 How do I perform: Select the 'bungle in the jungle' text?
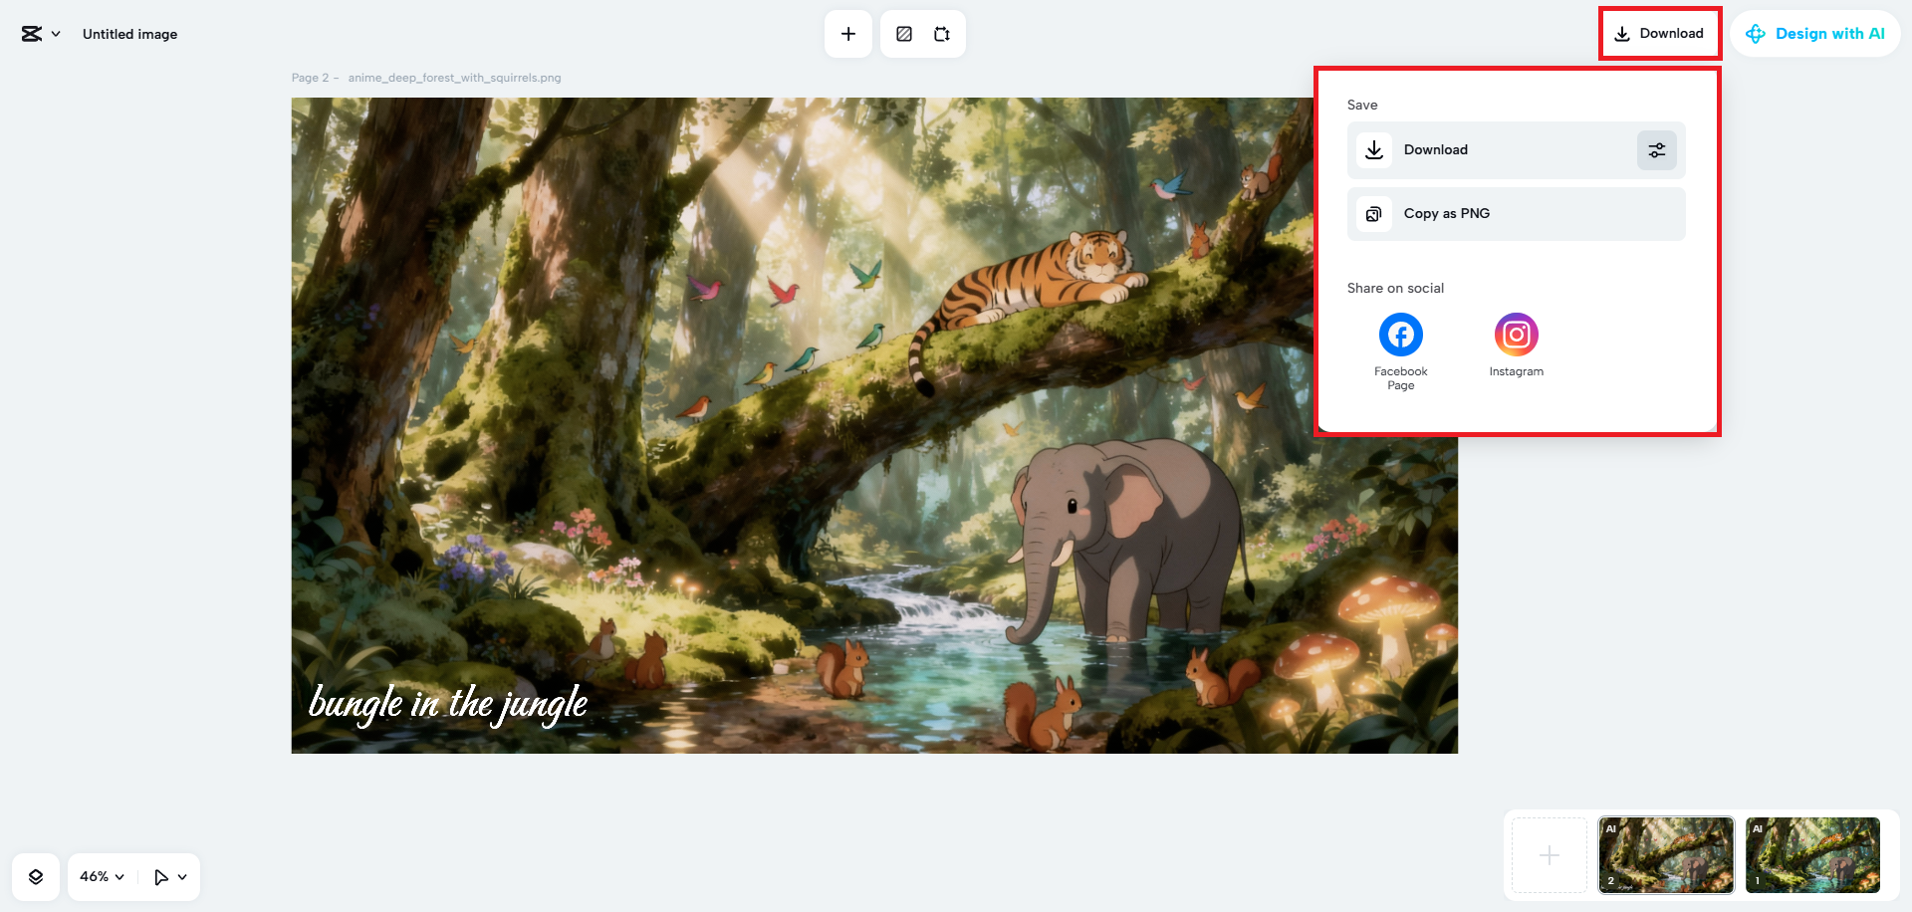(448, 704)
